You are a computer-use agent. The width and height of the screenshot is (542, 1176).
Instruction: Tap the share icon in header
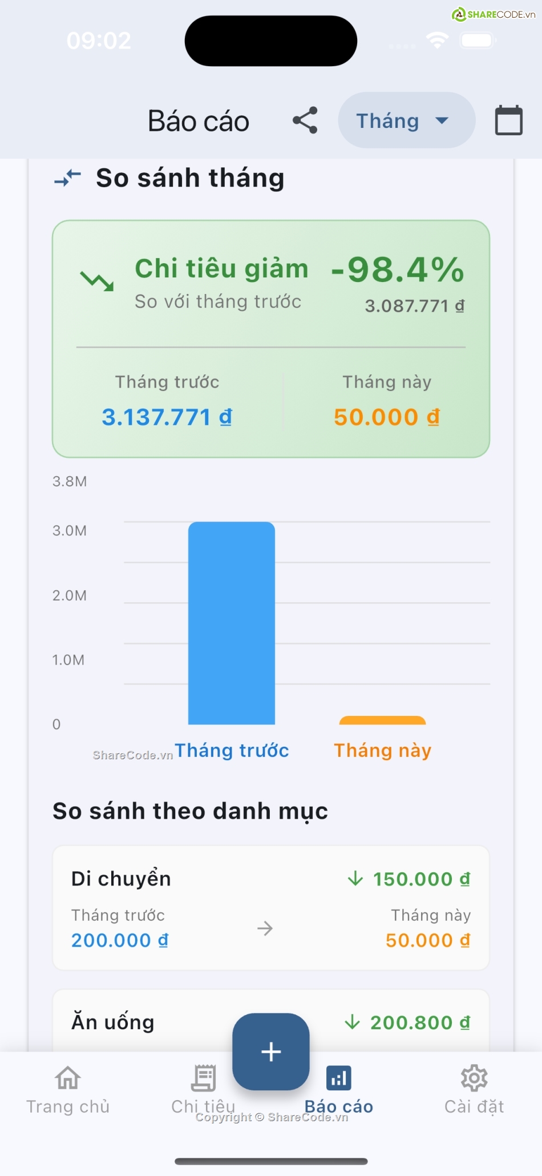305,120
